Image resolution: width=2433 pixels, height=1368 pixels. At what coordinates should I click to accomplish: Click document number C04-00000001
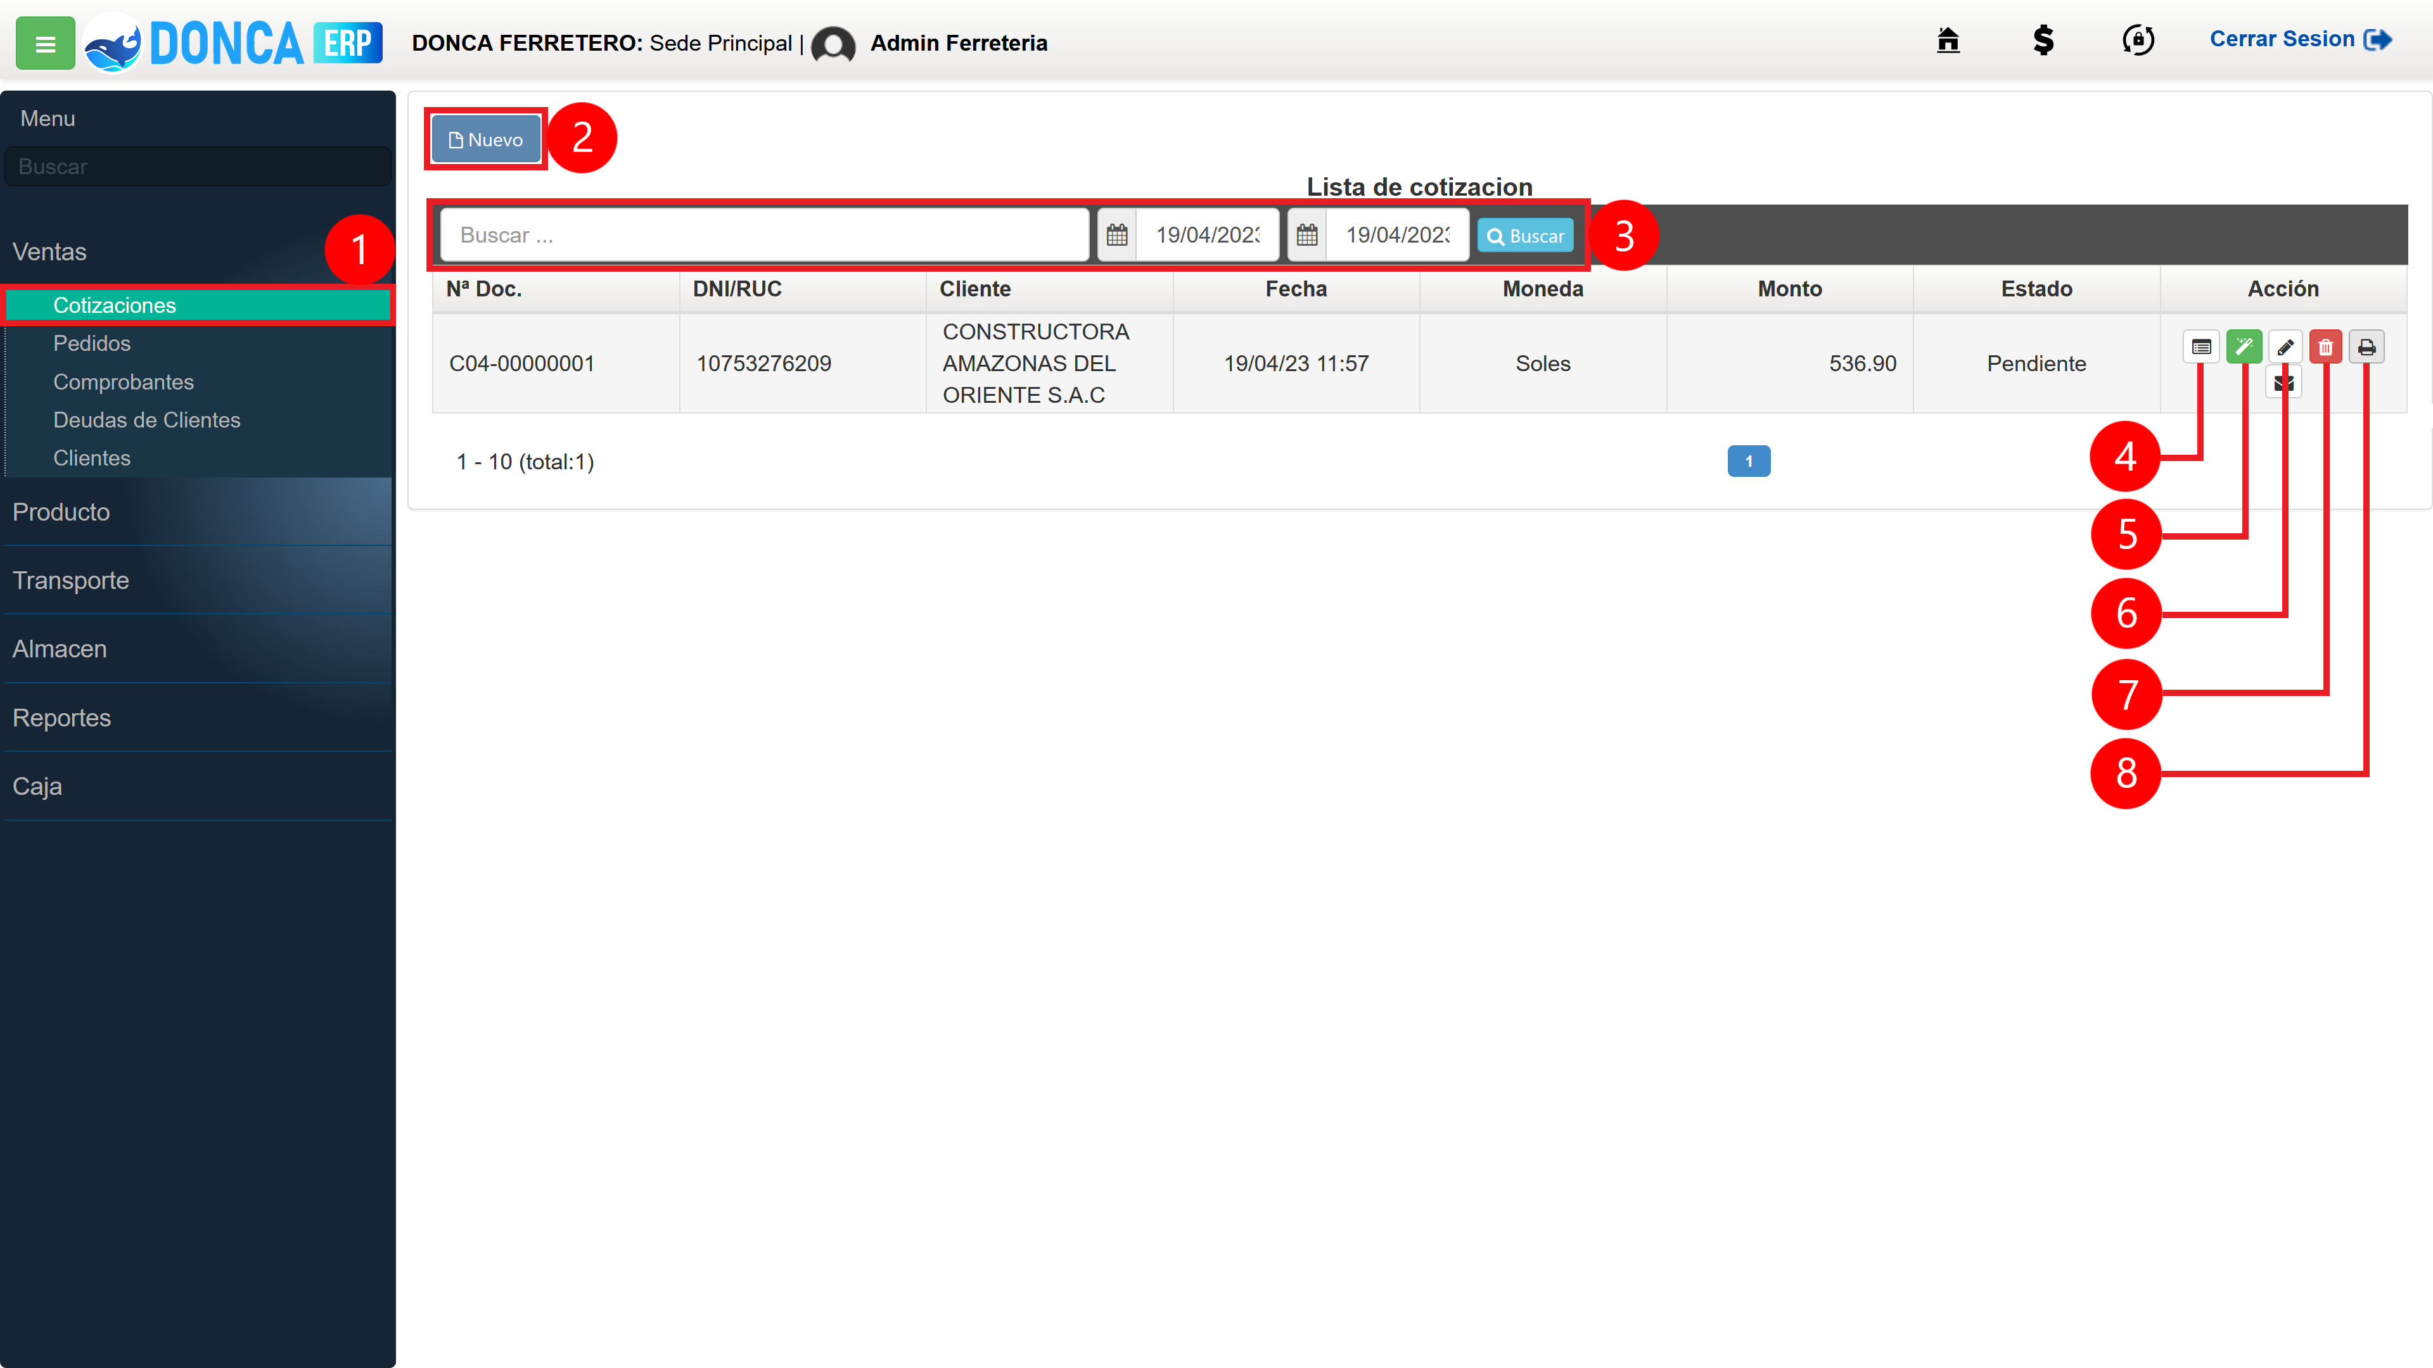[x=521, y=364]
